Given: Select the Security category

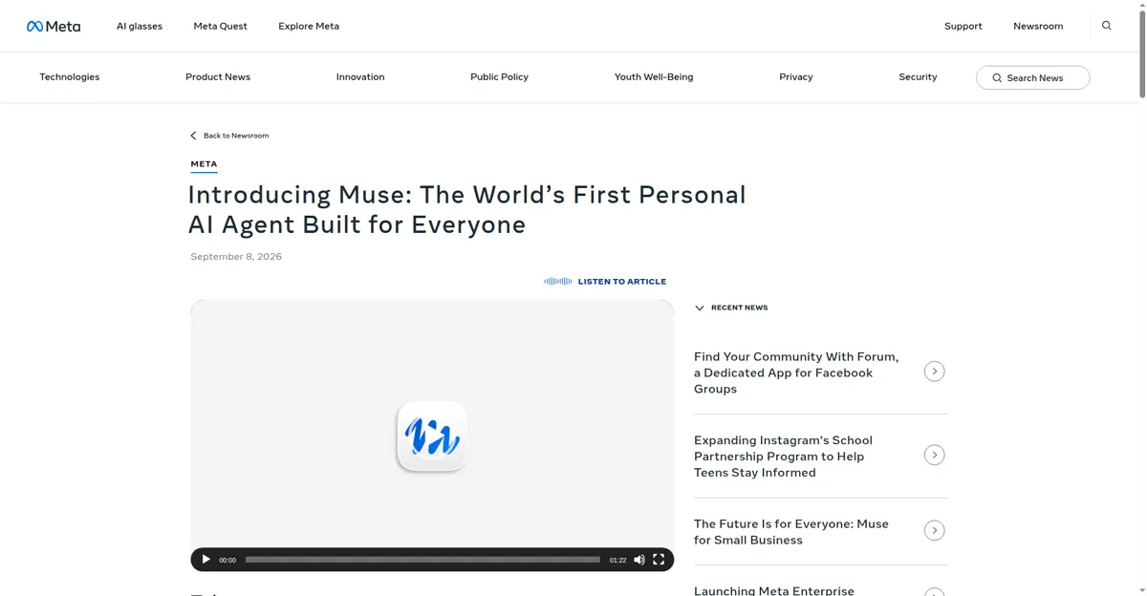Looking at the screenshot, I should [918, 77].
